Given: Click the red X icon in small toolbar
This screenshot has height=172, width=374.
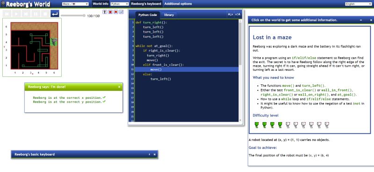Looking at the screenshot, I should point(110,12).
